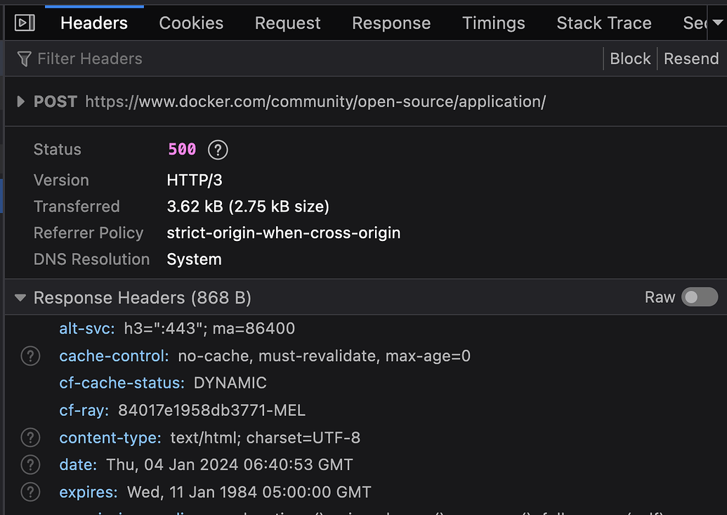
Task: Click help icon beside content-type header
Action: pyautogui.click(x=30, y=438)
